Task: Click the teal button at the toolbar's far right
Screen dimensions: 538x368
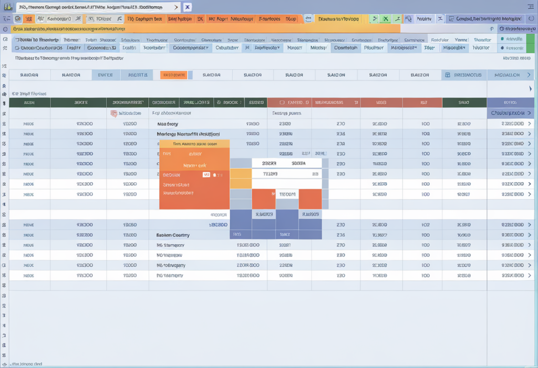Action: click(x=530, y=18)
